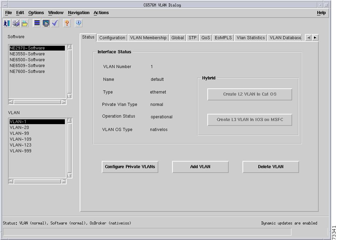Click the left tab scroll arrow
This screenshot has height=240, width=337.
tap(308, 37)
